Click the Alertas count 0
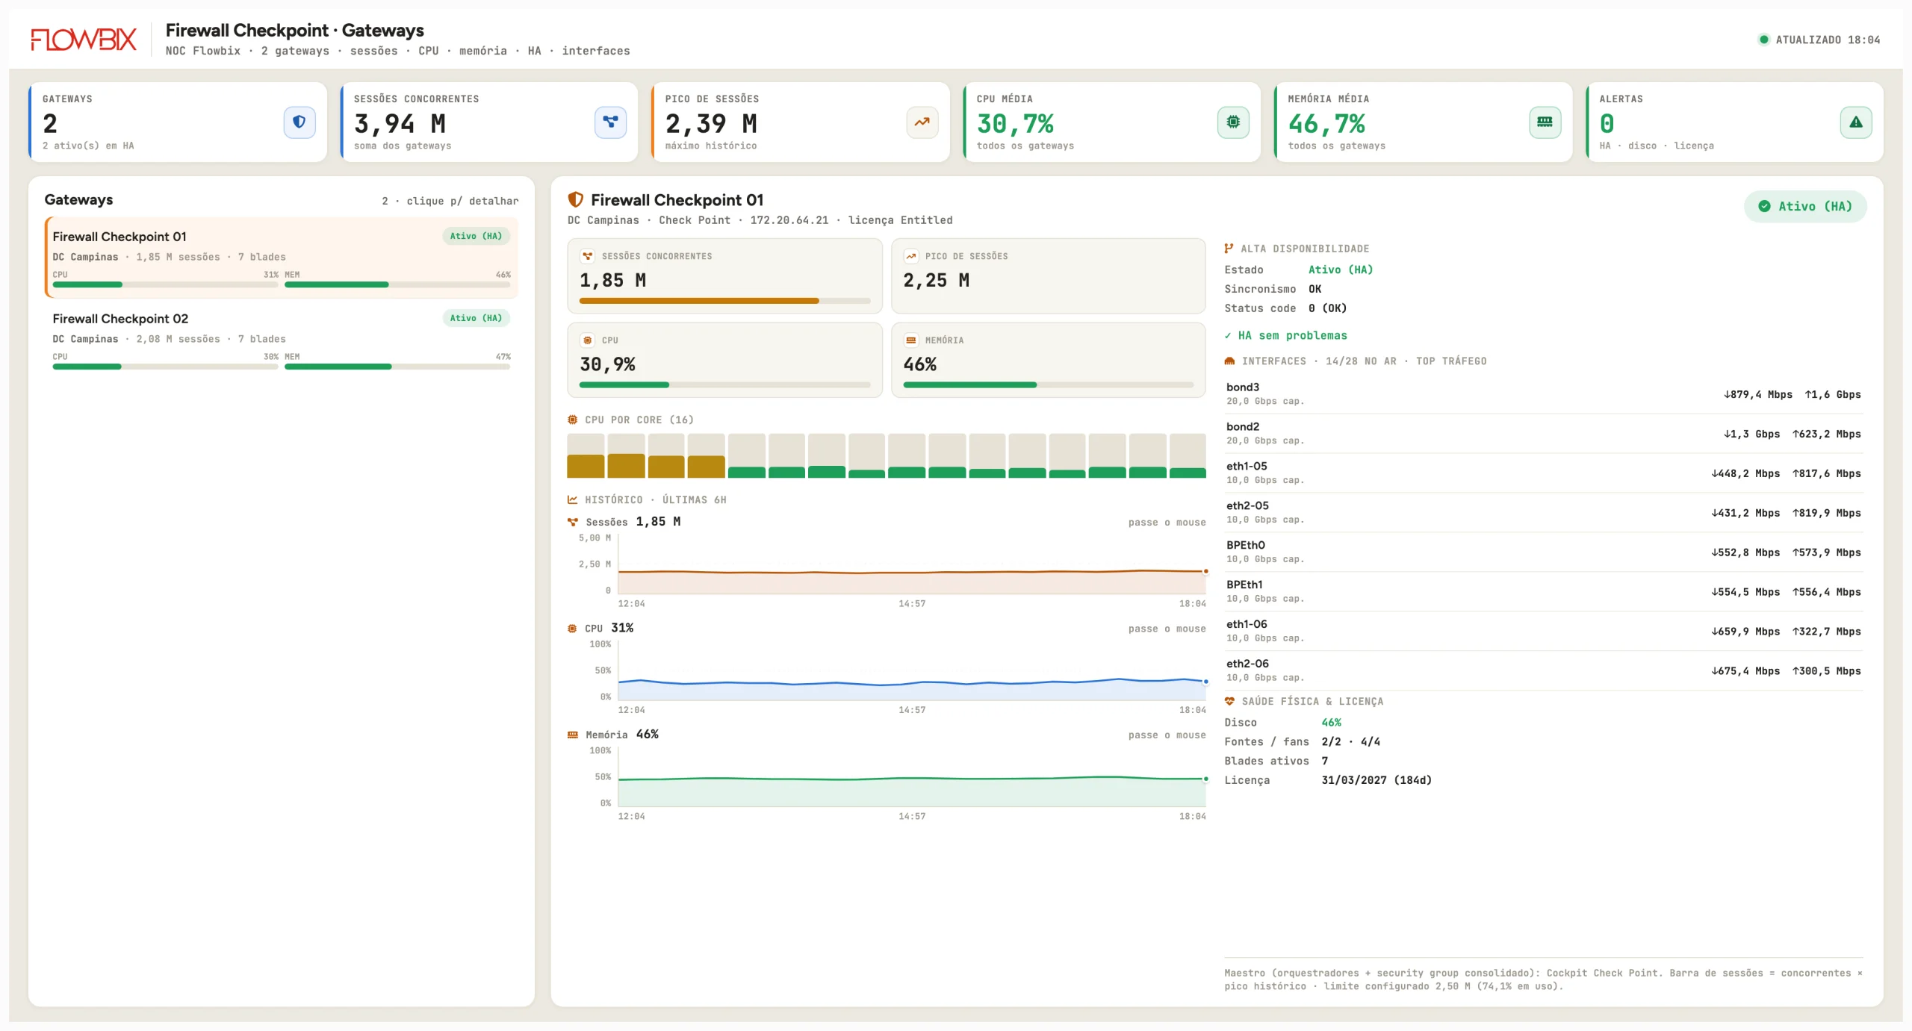Image resolution: width=1912 pixels, height=1031 pixels. (x=1607, y=123)
